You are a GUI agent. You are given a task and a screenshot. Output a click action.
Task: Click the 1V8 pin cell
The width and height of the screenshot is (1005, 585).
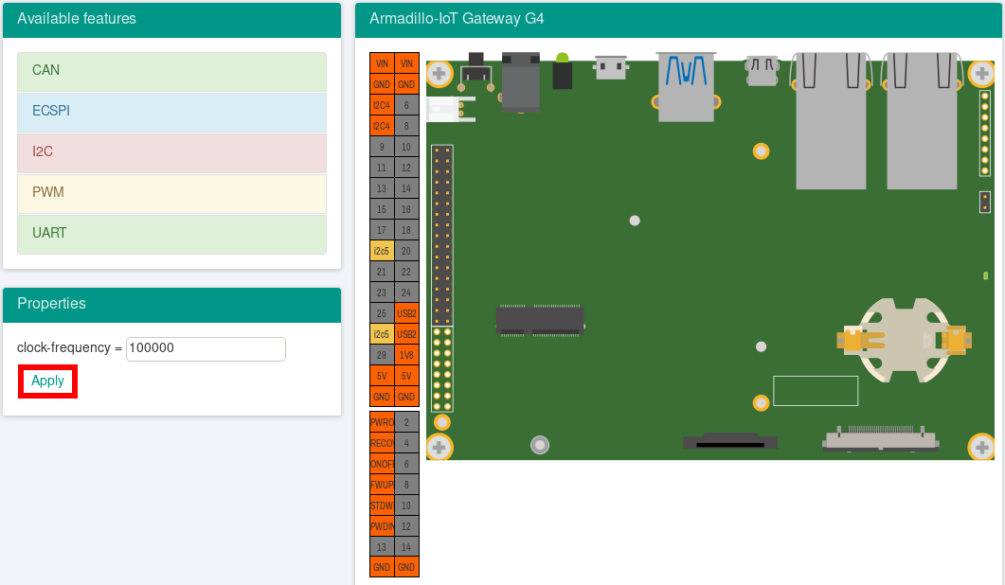(406, 355)
